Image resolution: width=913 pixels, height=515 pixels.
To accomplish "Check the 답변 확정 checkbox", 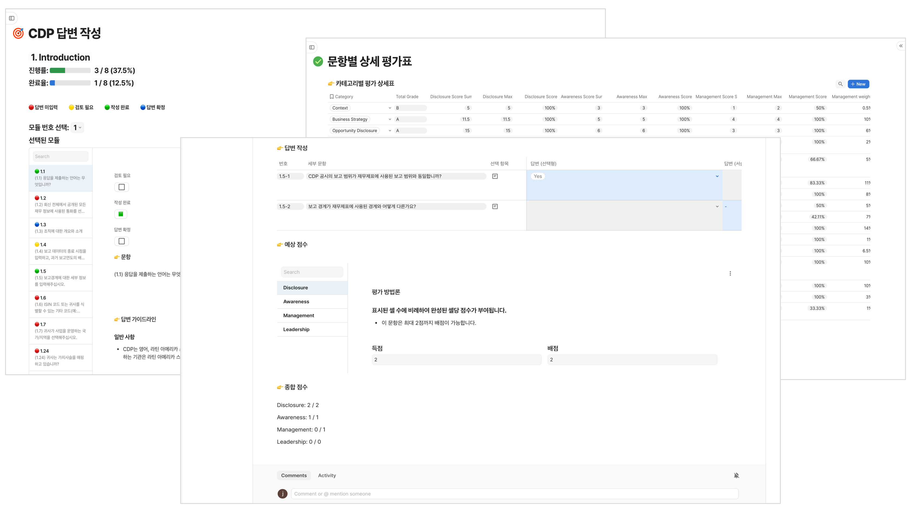I will (x=122, y=241).
